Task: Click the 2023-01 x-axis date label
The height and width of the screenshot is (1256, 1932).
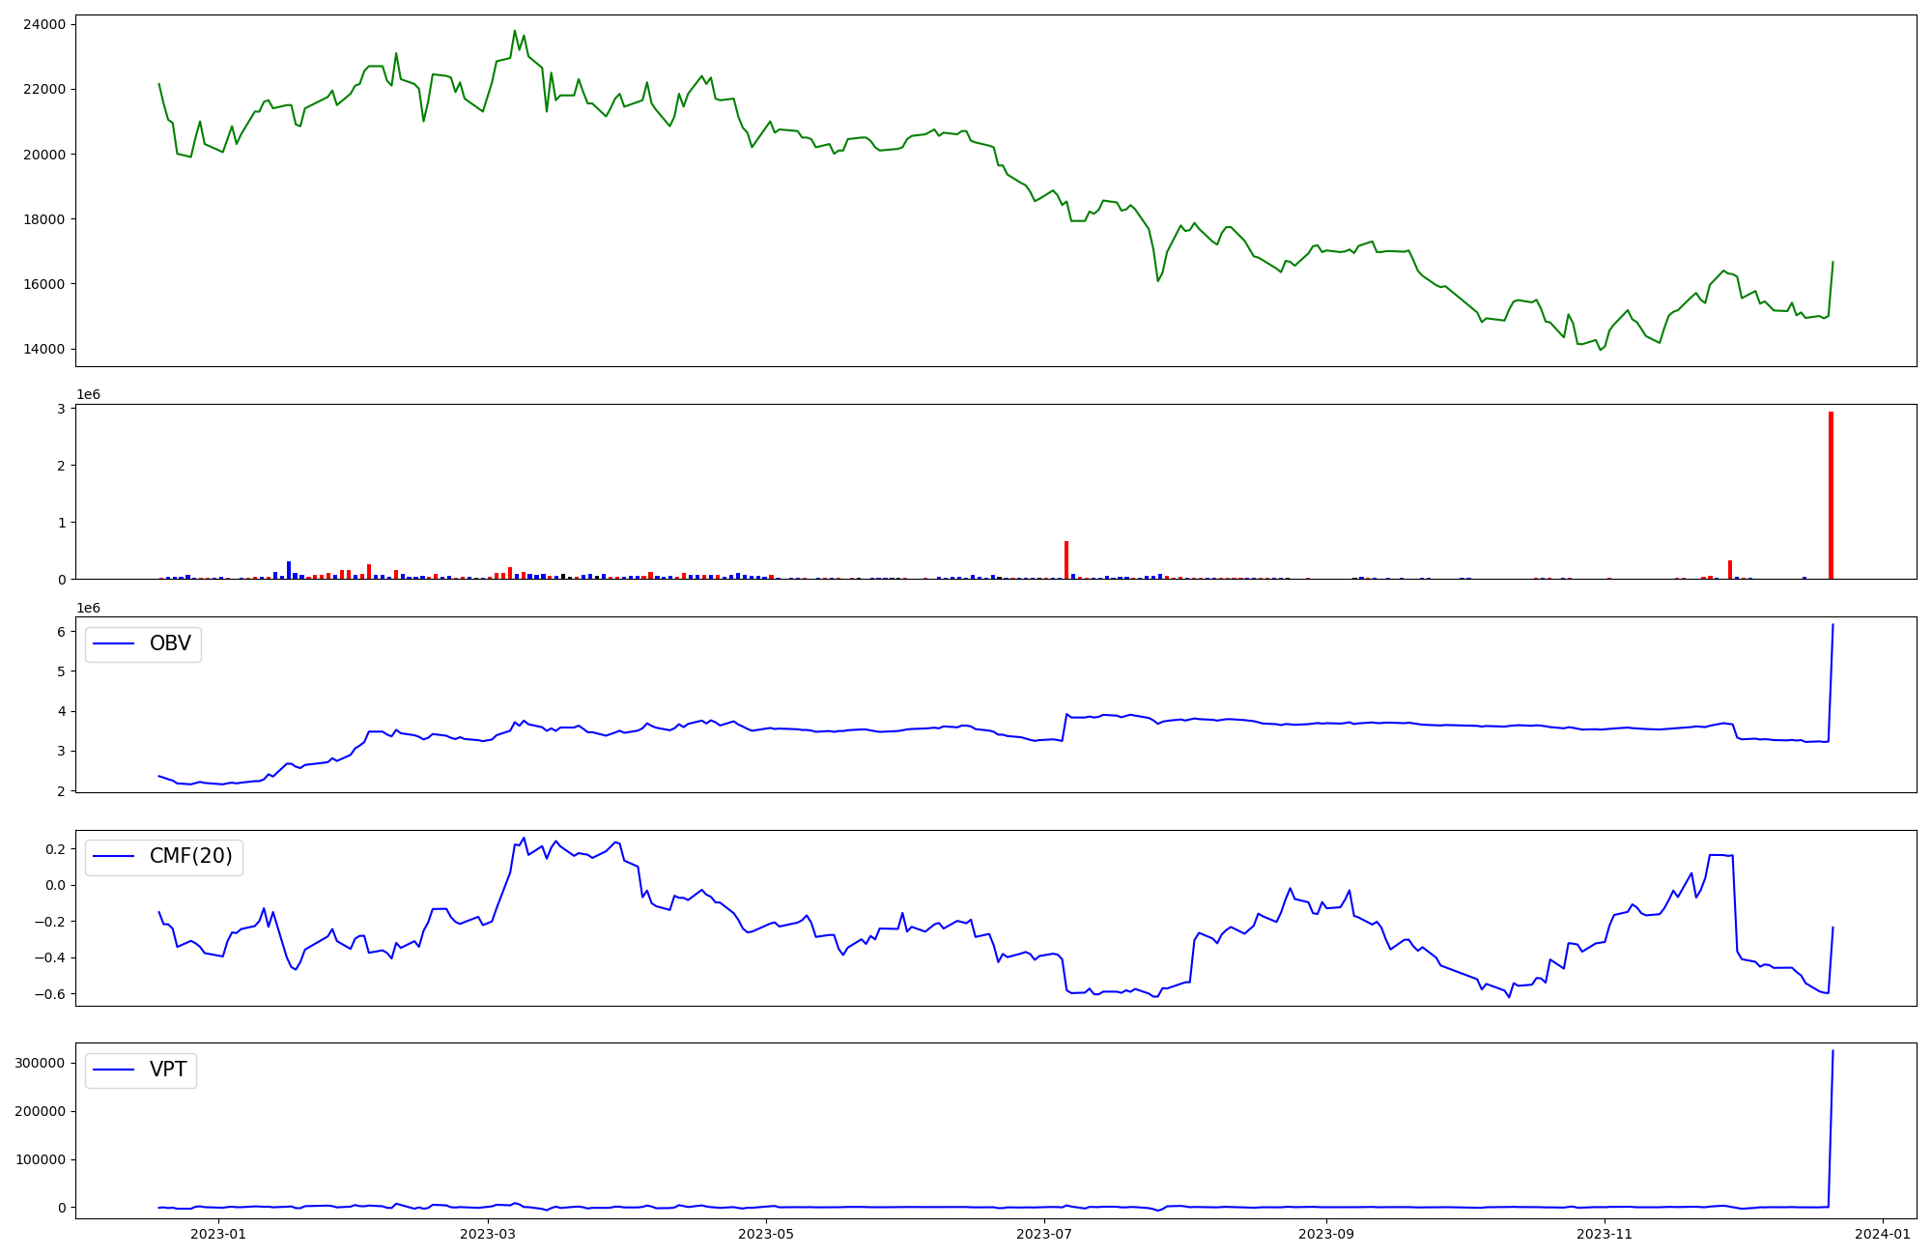Action: tap(218, 1234)
